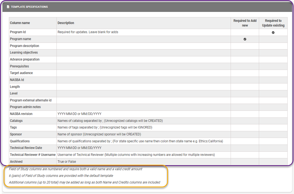
Task: Click the Program Id row label
Action: (x=18, y=32)
